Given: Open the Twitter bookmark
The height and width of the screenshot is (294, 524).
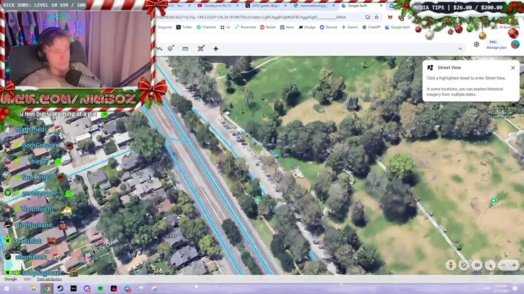Looking at the screenshot, I should (184, 27).
